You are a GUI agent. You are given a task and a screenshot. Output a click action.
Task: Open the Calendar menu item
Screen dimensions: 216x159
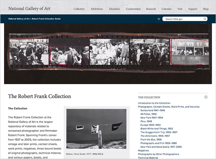(x=166, y=9)
